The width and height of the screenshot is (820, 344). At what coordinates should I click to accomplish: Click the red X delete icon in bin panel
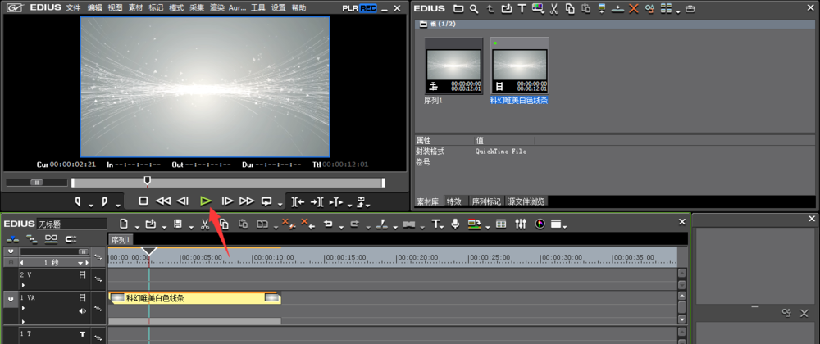coord(633,9)
